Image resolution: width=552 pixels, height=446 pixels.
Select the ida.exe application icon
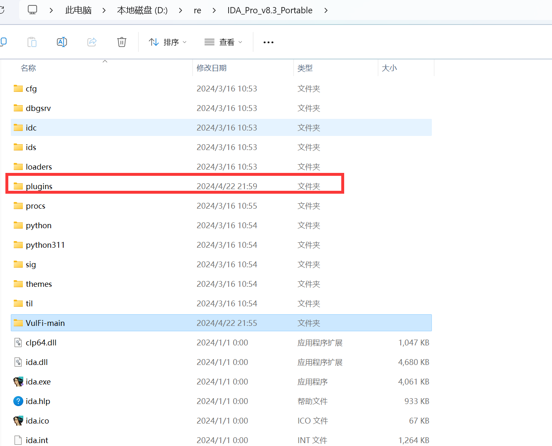click(x=18, y=382)
